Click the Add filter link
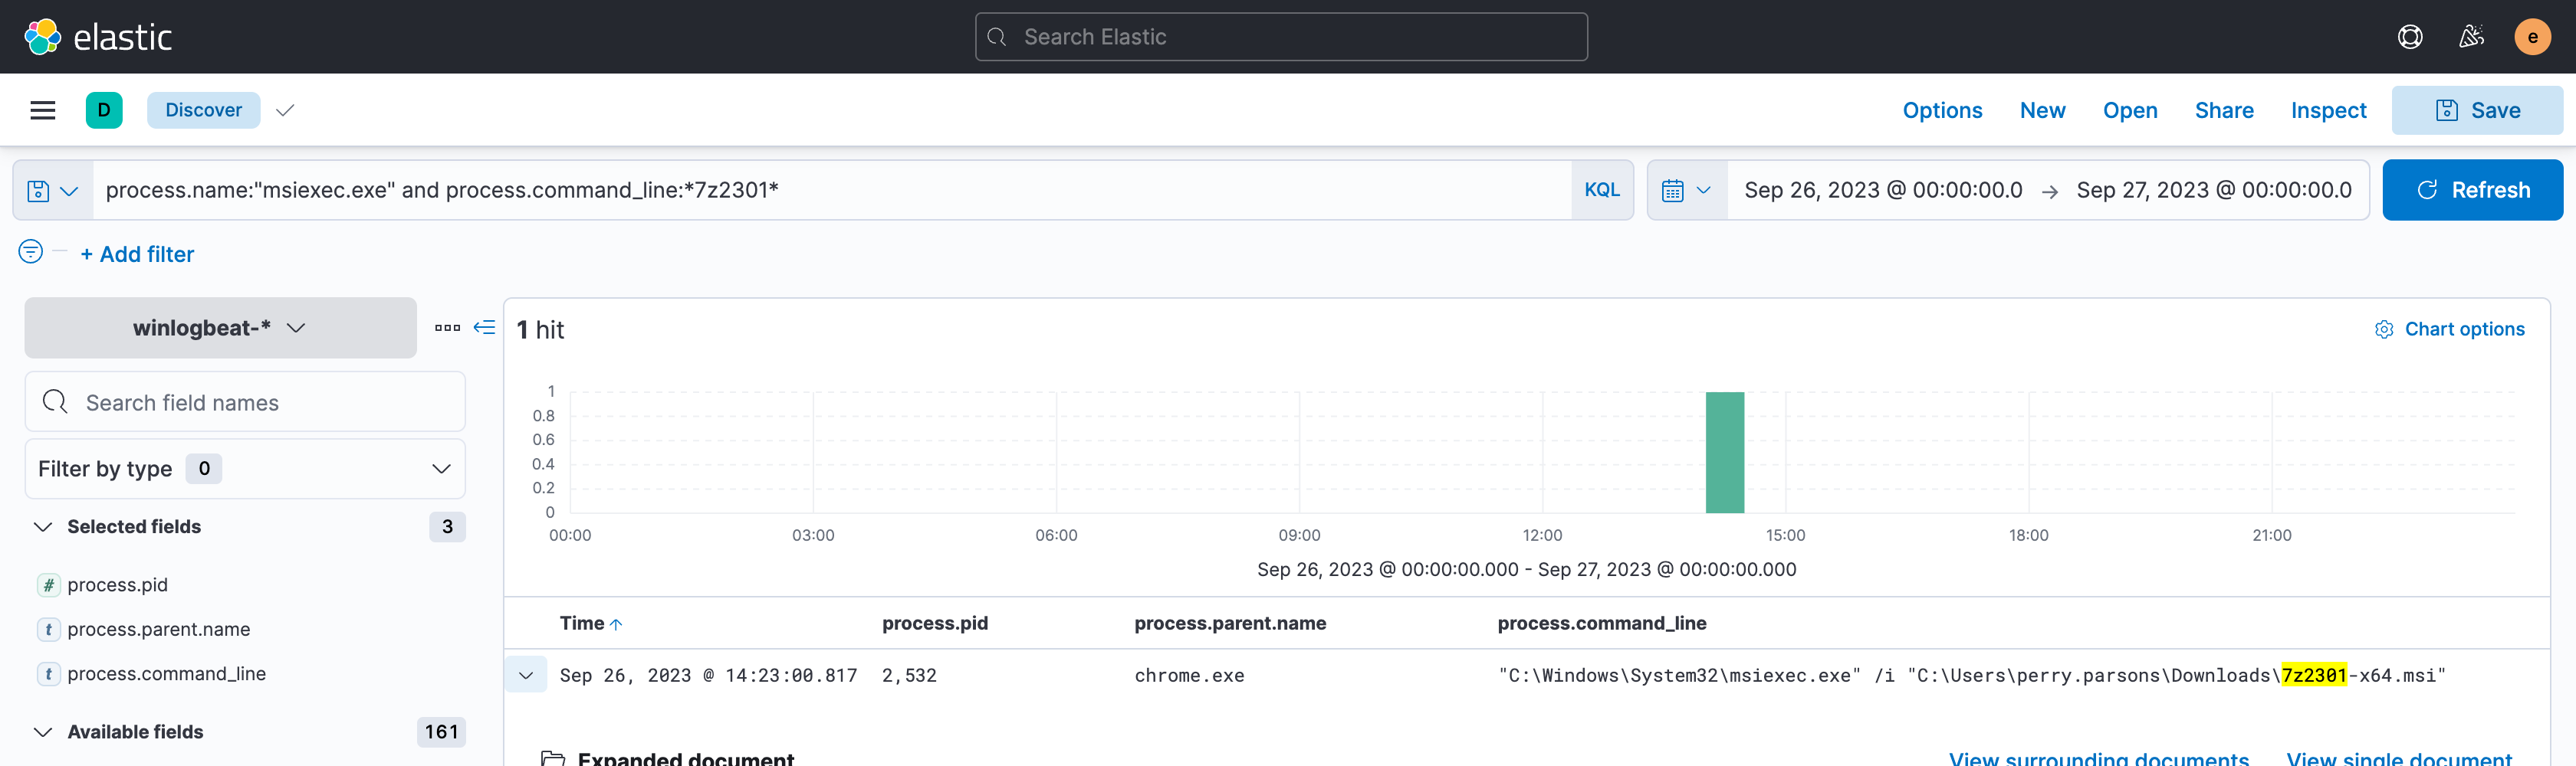 (137, 254)
